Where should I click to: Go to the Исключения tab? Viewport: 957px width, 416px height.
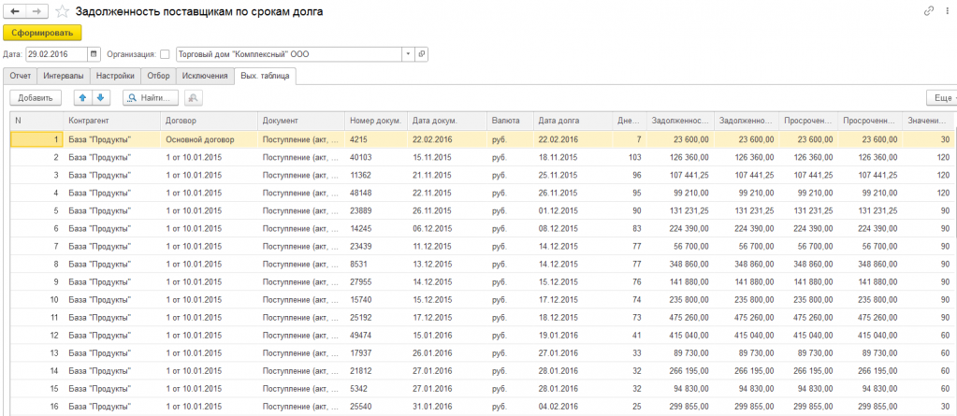tap(204, 76)
